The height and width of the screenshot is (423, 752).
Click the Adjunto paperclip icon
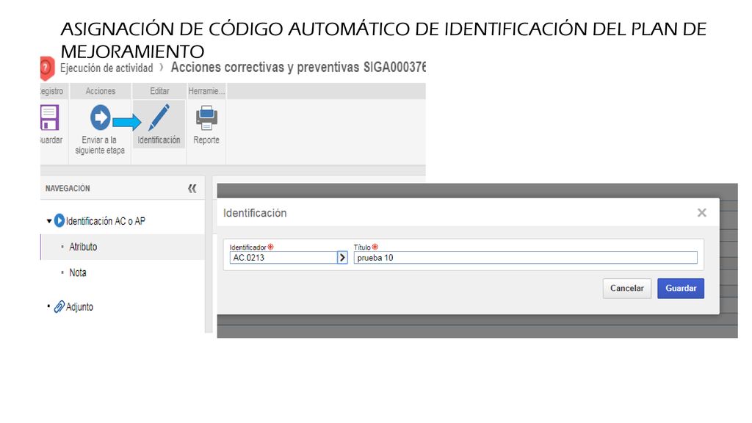[x=59, y=307]
